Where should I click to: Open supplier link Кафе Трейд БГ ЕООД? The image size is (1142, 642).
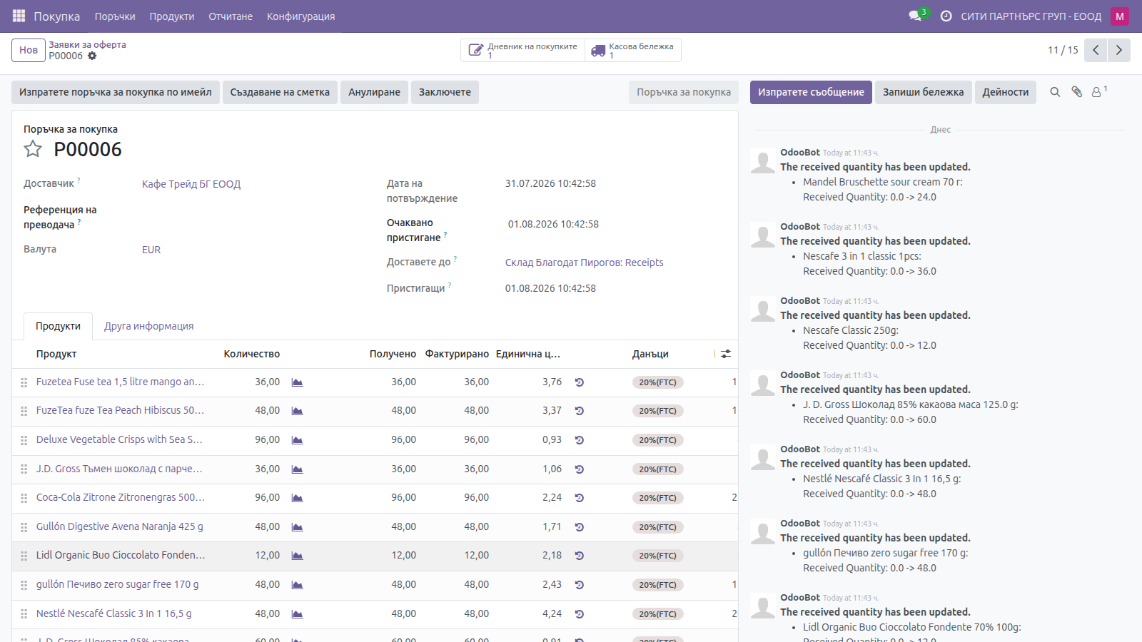191,184
